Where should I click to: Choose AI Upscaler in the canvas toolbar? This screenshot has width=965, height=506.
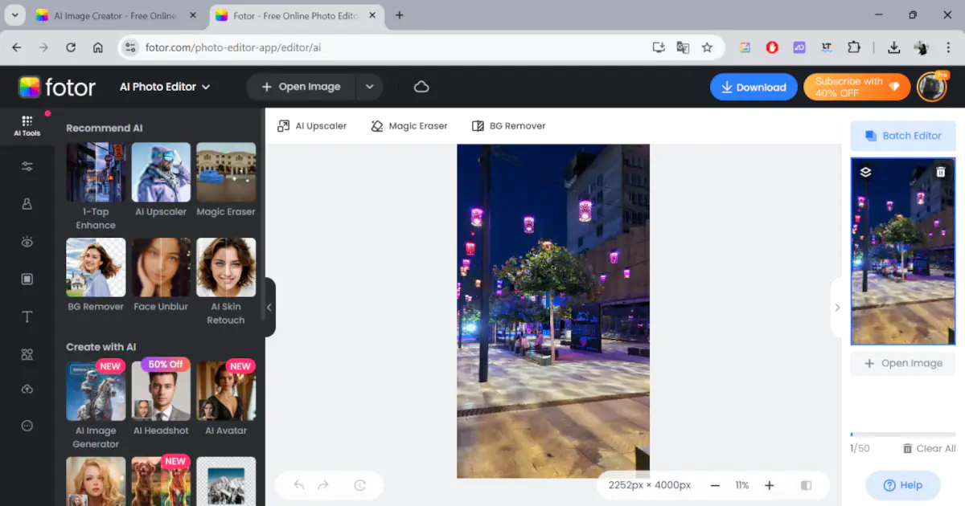click(x=312, y=126)
